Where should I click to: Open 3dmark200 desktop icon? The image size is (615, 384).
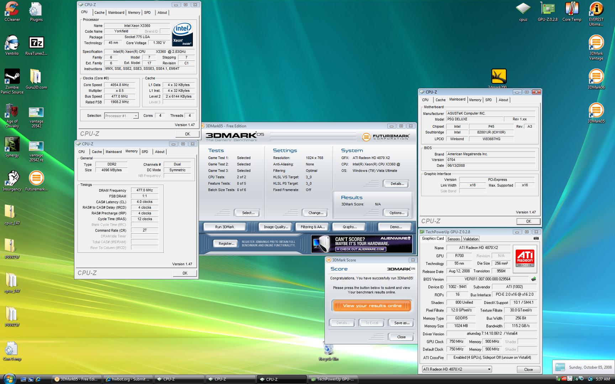499,78
